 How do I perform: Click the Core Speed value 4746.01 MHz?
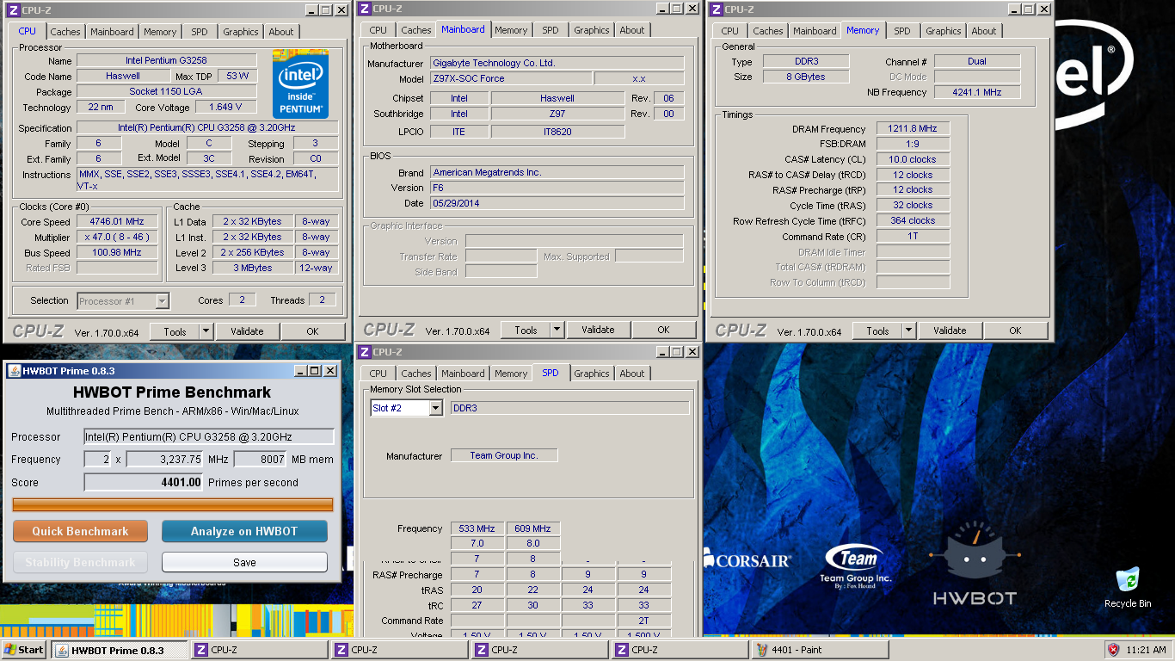click(x=117, y=221)
